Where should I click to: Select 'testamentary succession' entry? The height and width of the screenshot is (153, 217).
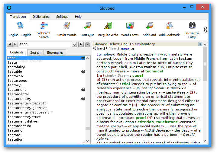[46, 112]
